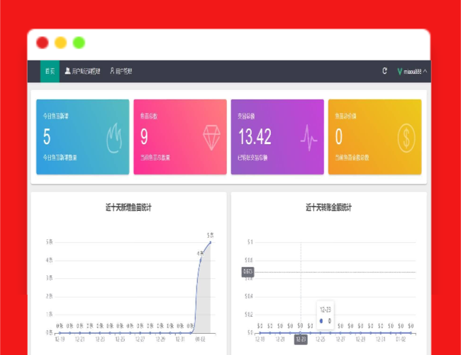Click the peak data point labeled 5 in left chart
Viewport: 461px width, 355px height.
(210, 242)
